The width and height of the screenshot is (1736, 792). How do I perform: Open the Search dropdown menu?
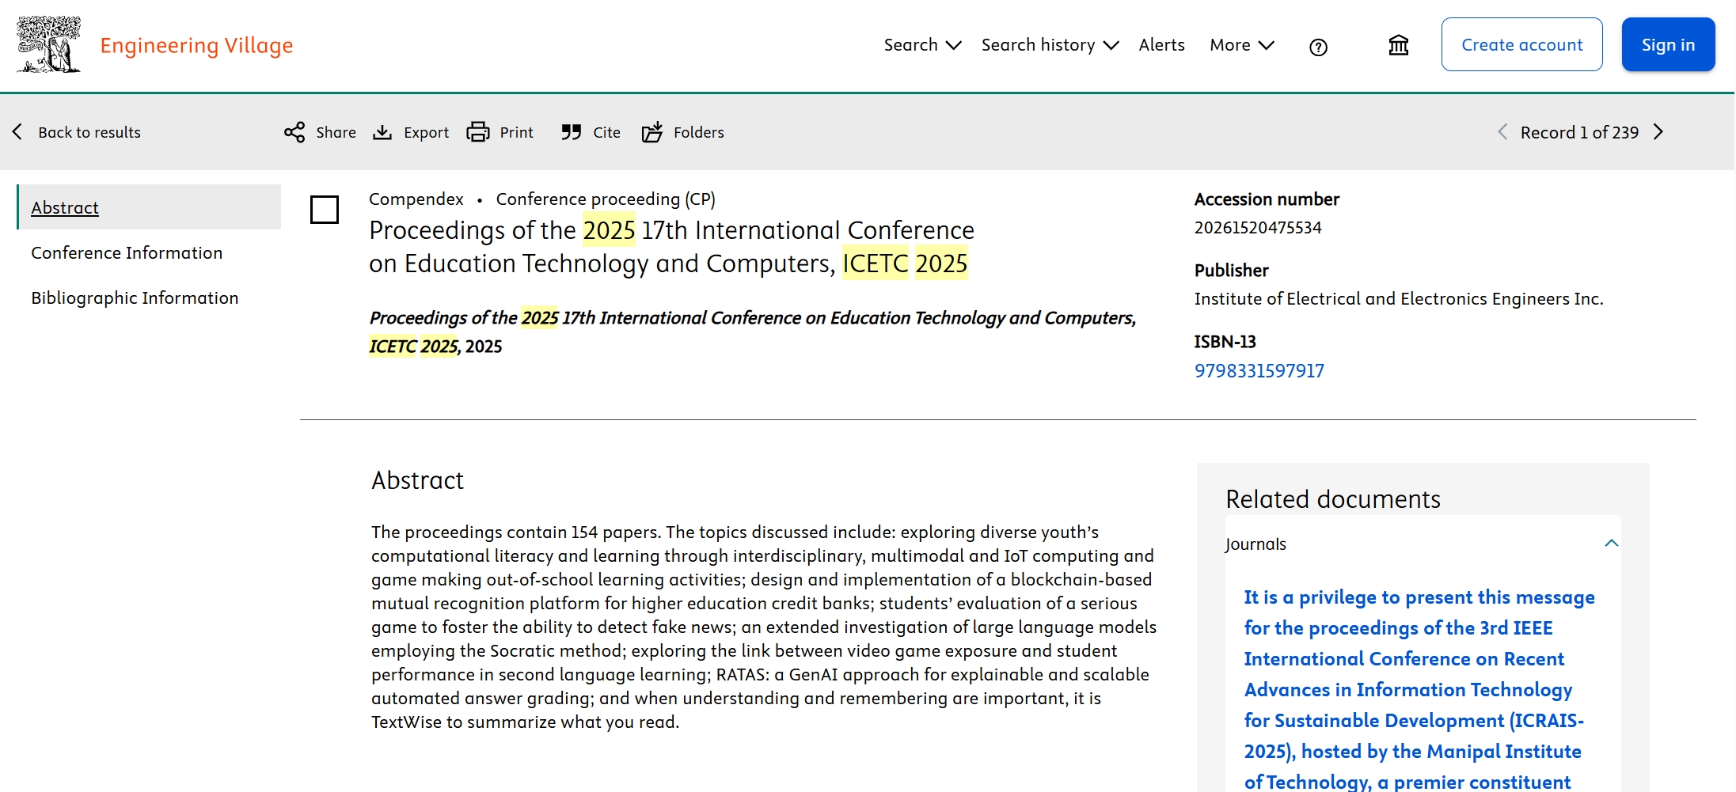pyautogui.click(x=922, y=45)
